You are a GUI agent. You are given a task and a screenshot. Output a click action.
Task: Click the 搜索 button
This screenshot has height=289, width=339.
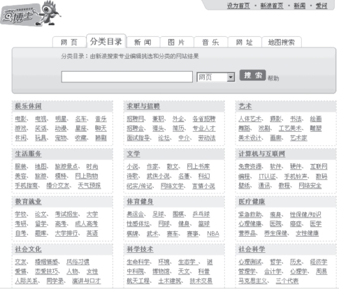coord(252,75)
